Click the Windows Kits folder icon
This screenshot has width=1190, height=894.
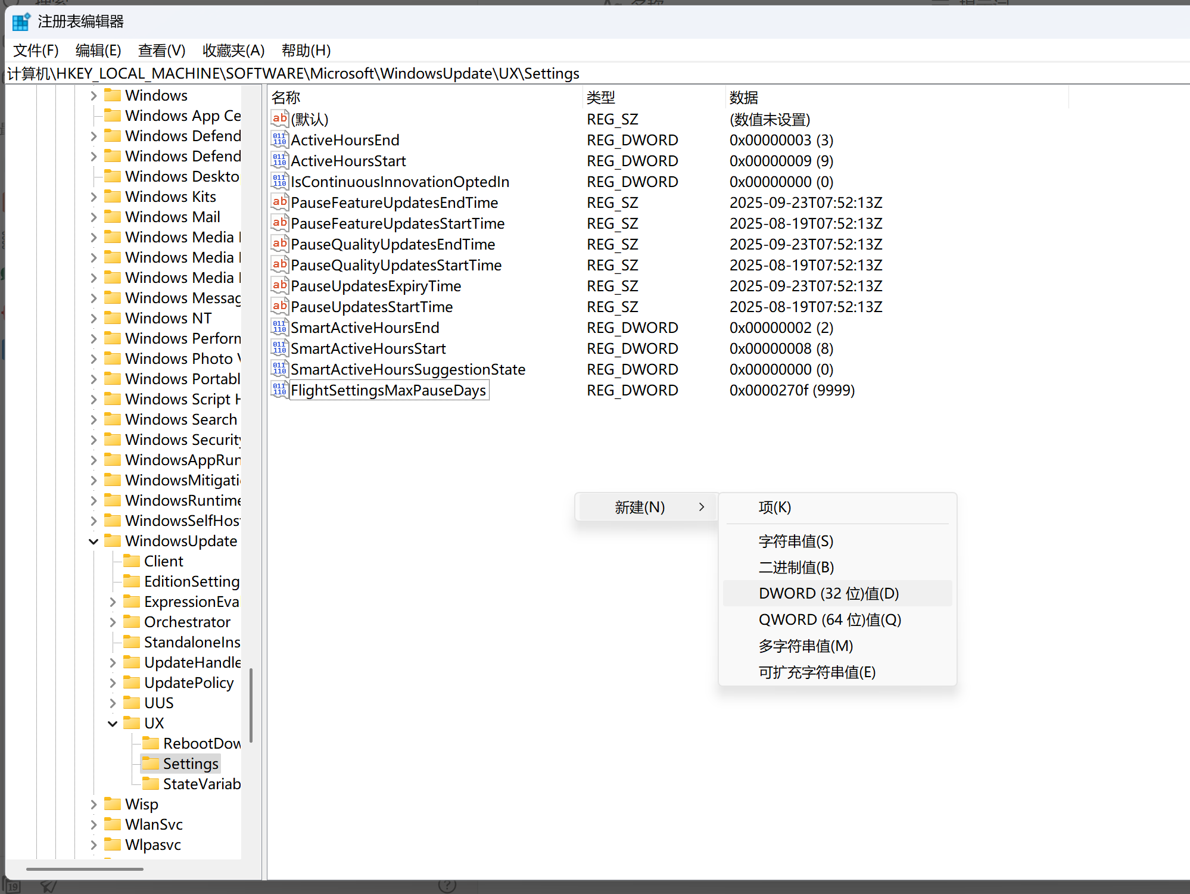coord(113,196)
